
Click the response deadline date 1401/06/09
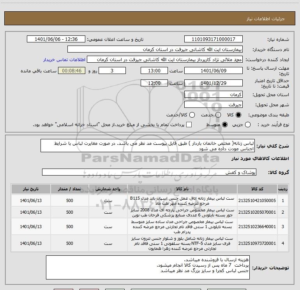214,70
